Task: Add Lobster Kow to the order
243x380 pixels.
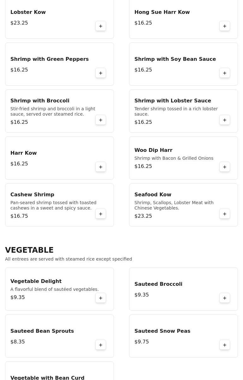Action: [101, 26]
